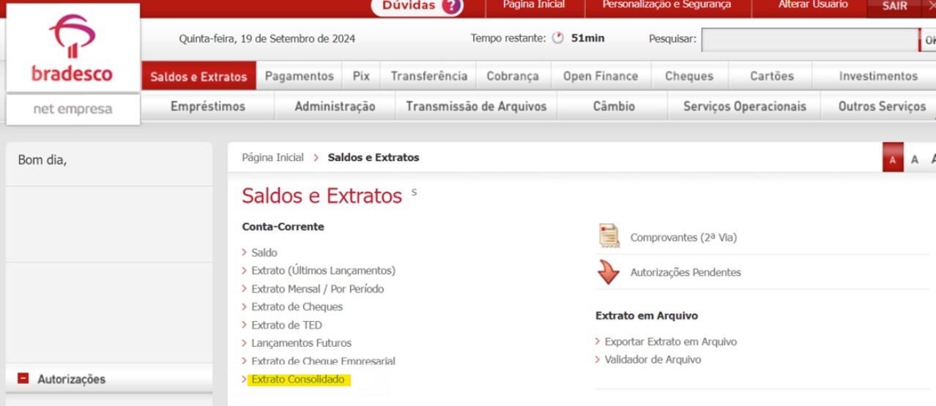Open the highlighted Extrato Consolidado link
Viewport: 936px width, 406px height.
[x=297, y=380]
